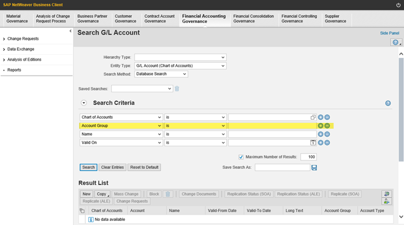Add criterion after Account Group row
The height and width of the screenshot is (225, 404).
tap(320, 126)
